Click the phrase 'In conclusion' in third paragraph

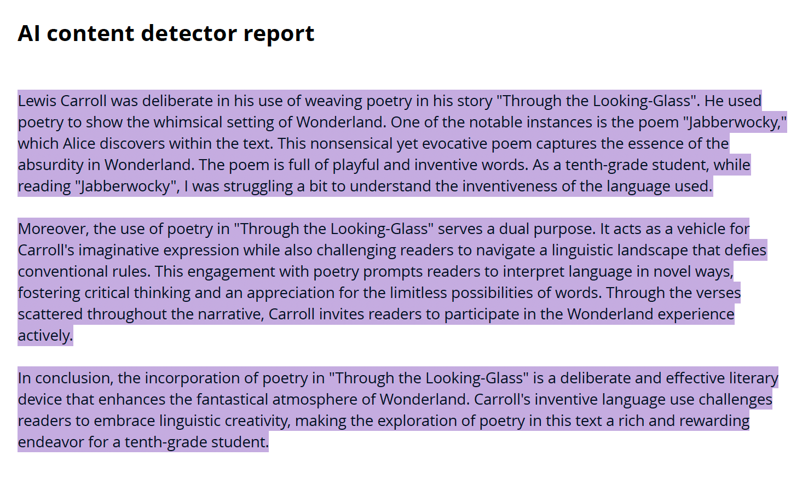tap(65, 378)
